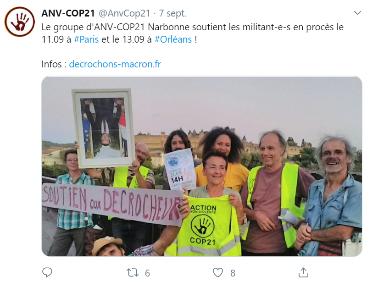
Task: Like the tweet with the heart icon
Action: 217,273
